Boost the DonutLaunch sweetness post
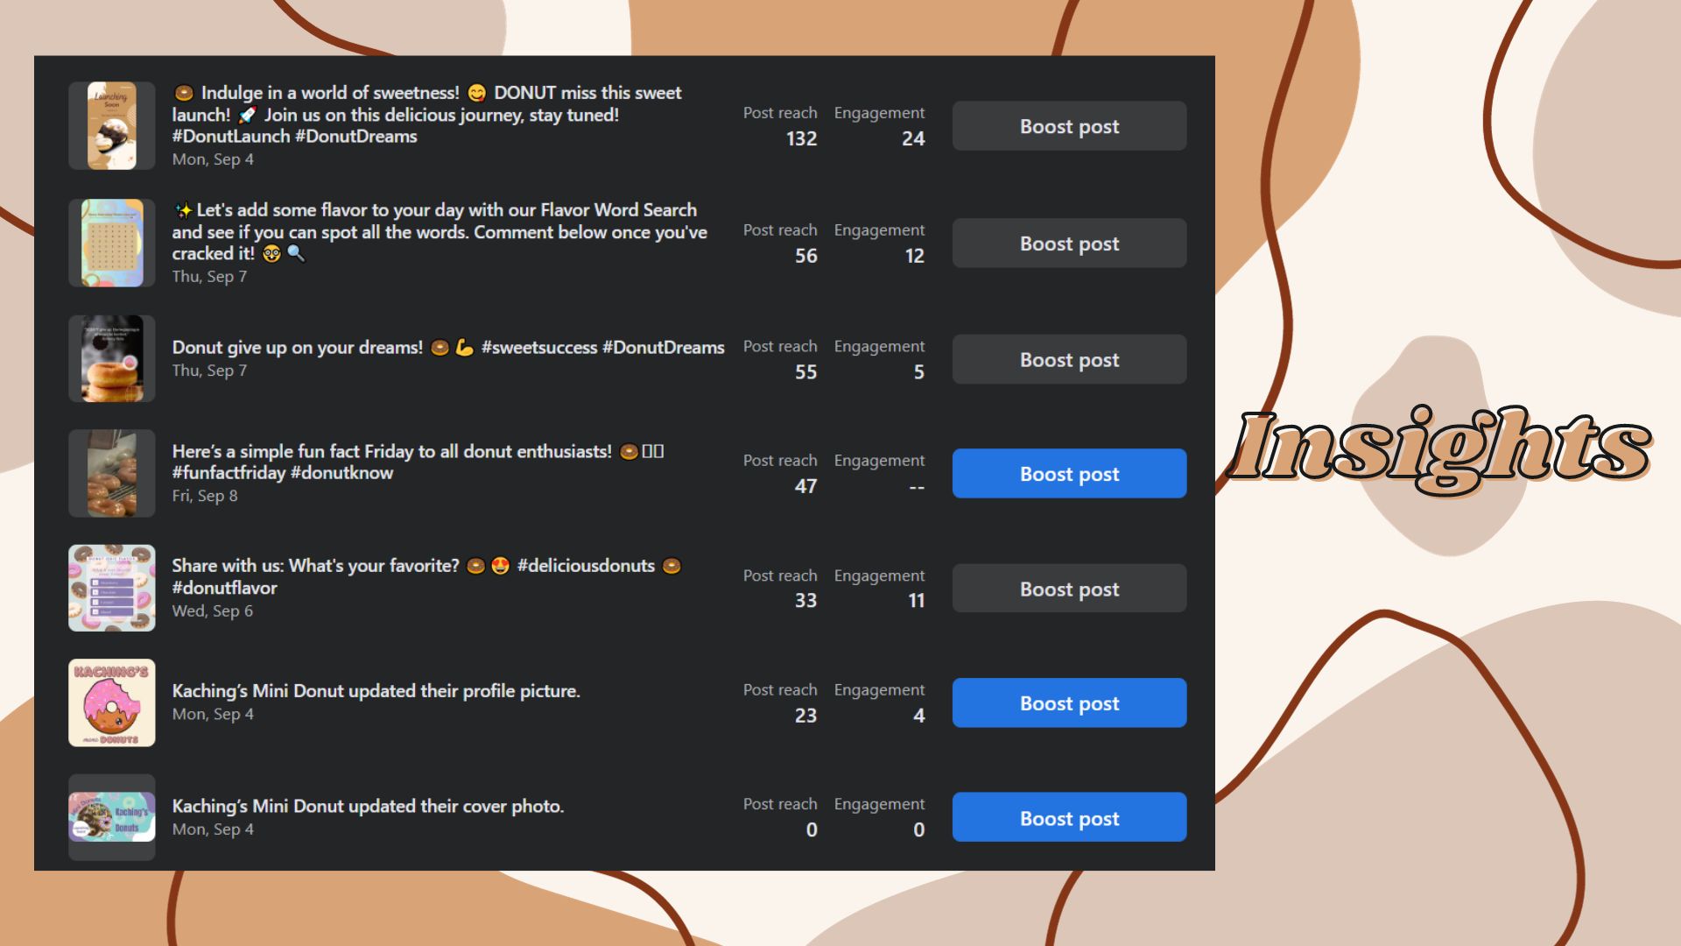Screen dimensions: 1681x946 (x=1069, y=126)
